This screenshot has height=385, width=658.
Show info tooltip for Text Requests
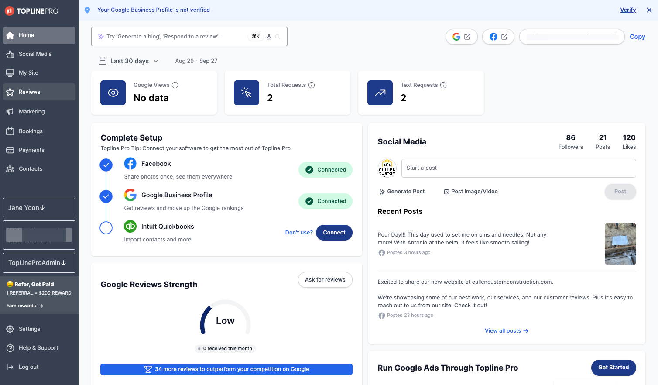click(x=443, y=85)
